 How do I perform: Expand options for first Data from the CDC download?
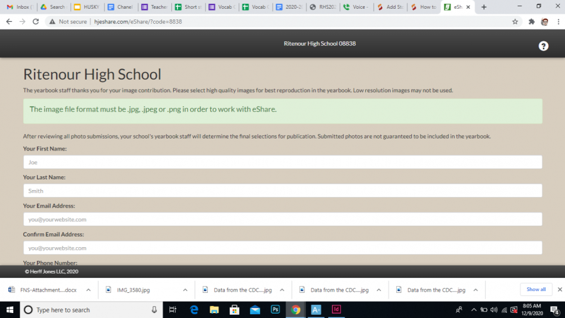coord(282,290)
